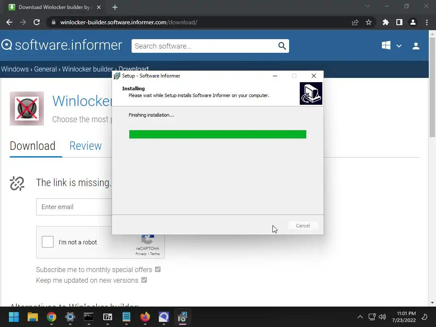Click the Winlocker builder app thumbnail

[x=27, y=109]
